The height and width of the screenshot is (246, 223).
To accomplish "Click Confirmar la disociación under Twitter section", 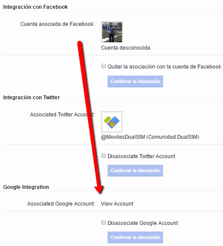I will point(135,170).
